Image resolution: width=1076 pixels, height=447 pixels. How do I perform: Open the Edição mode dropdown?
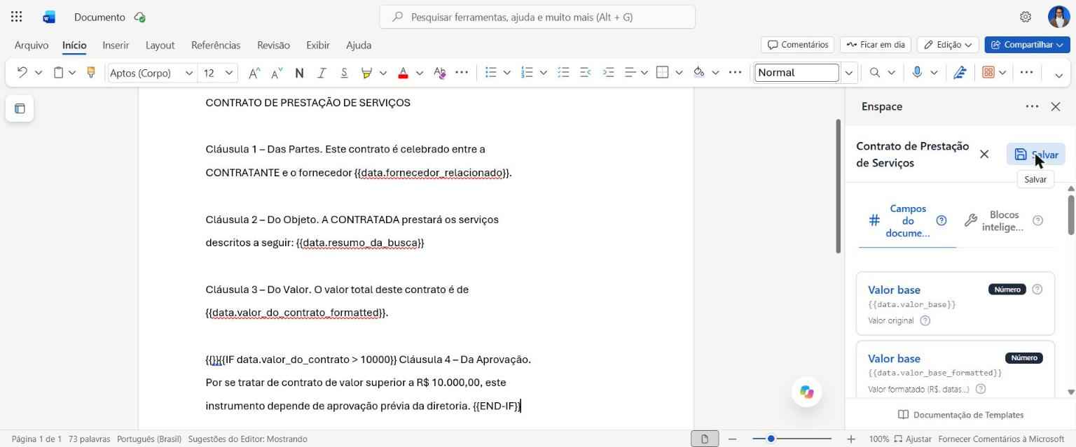tap(948, 45)
